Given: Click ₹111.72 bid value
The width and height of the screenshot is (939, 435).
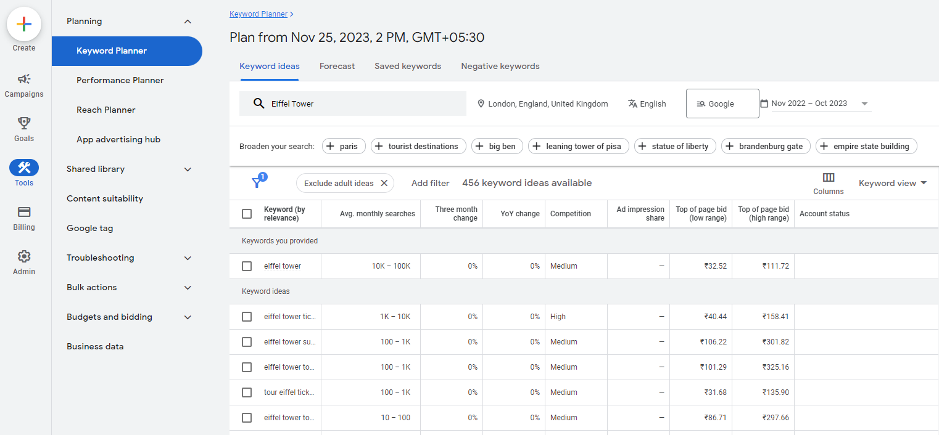Looking at the screenshot, I should click(776, 266).
